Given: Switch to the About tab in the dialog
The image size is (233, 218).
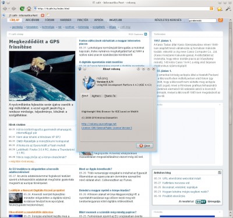Looking at the screenshot, I should point(85,96).
